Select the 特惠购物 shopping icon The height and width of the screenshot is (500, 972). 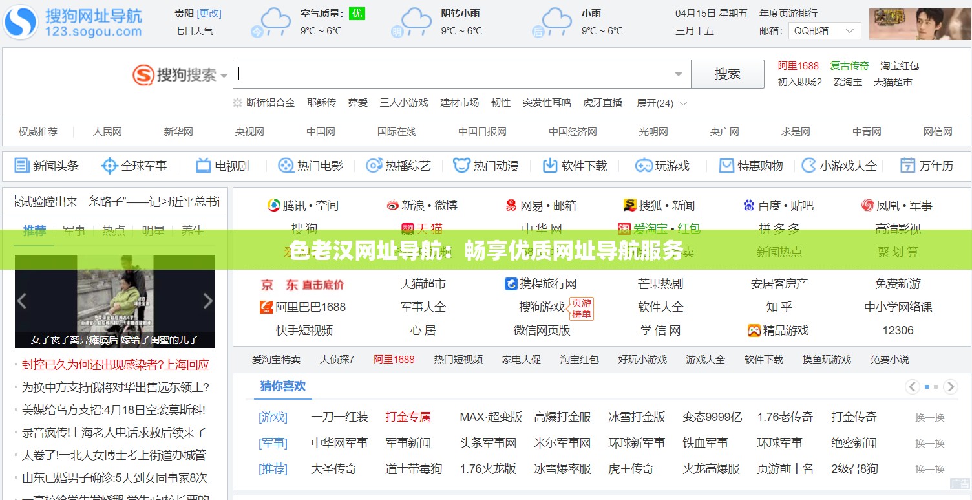(726, 166)
